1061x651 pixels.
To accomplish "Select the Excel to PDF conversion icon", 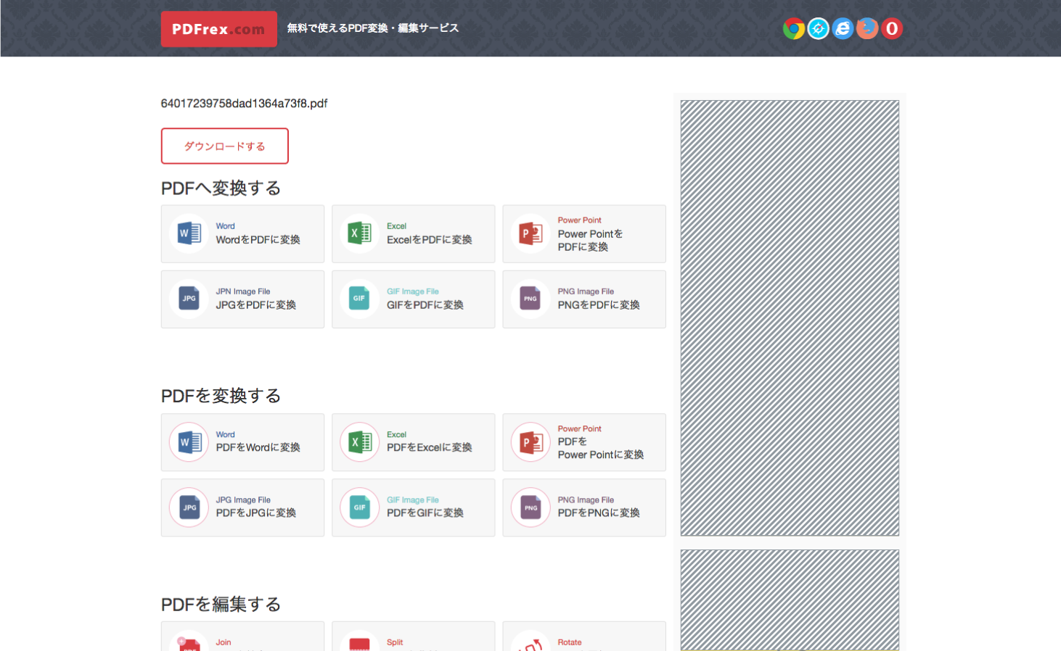I will [x=359, y=234].
